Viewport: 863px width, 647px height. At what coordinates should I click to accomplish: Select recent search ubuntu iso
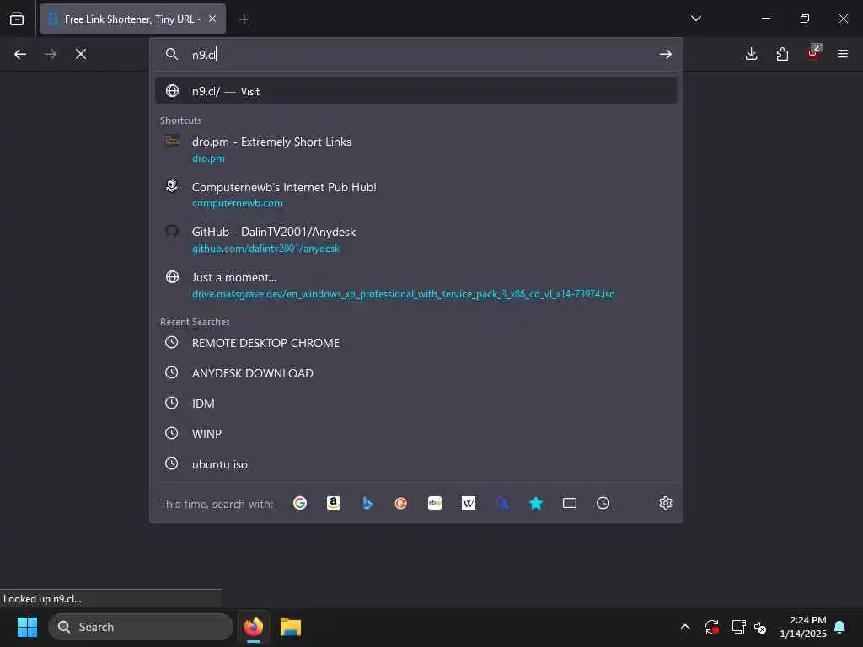click(416, 464)
